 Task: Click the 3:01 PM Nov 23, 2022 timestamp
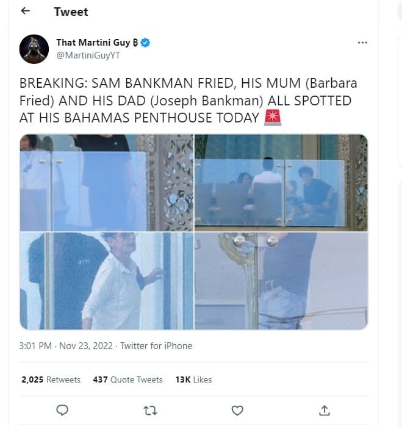pyautogui.click(x=66, y=346)
